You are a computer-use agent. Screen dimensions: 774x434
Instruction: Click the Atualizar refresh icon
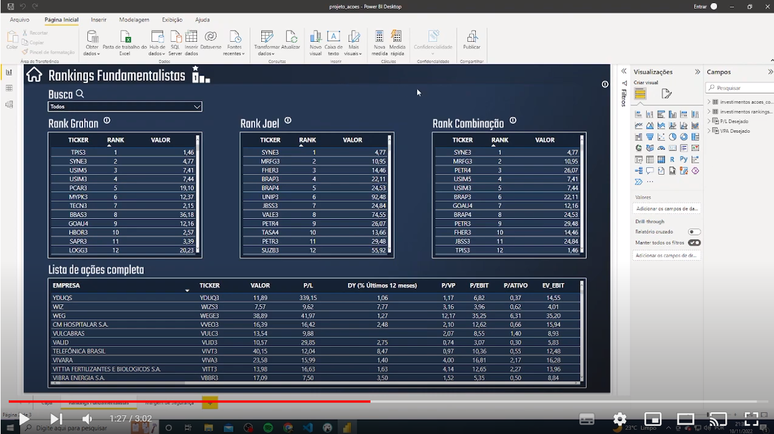point(291,36)
